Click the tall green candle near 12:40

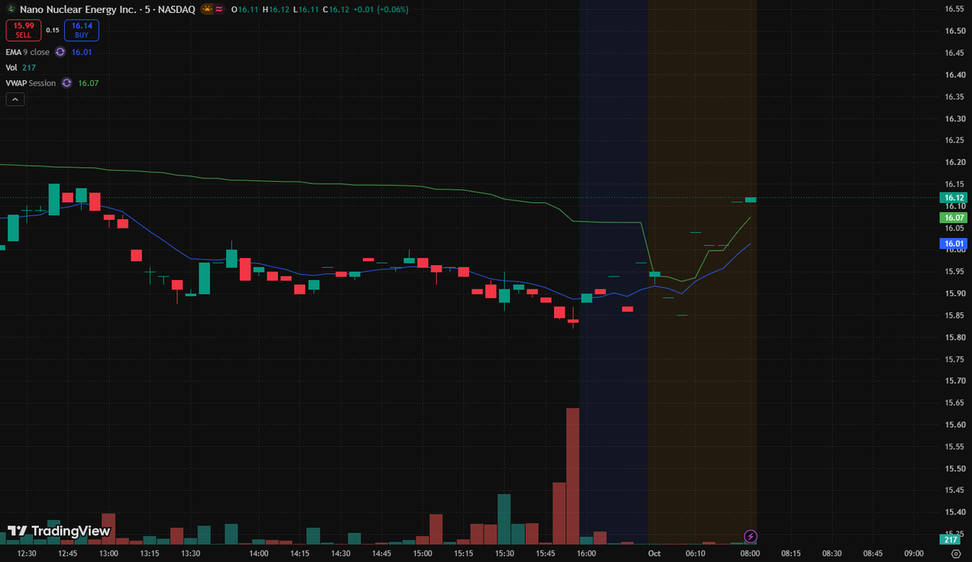click(53, 199)
